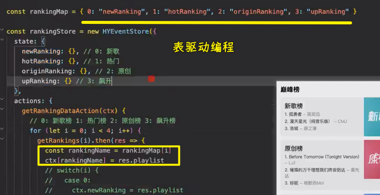This screenshot has height=195, width=380.
Task: Fold the actions block chevron
Action: point(2,99)
